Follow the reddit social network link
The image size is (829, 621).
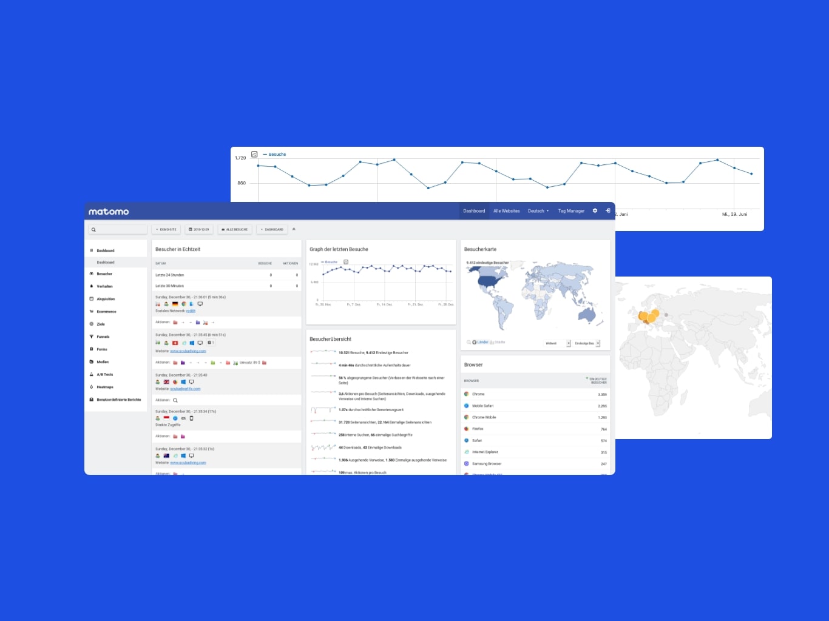coord(191,311)
